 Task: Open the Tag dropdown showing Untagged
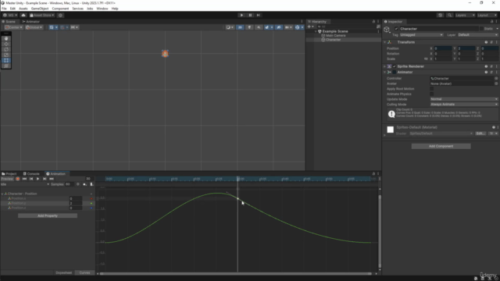tap(421, 35)
